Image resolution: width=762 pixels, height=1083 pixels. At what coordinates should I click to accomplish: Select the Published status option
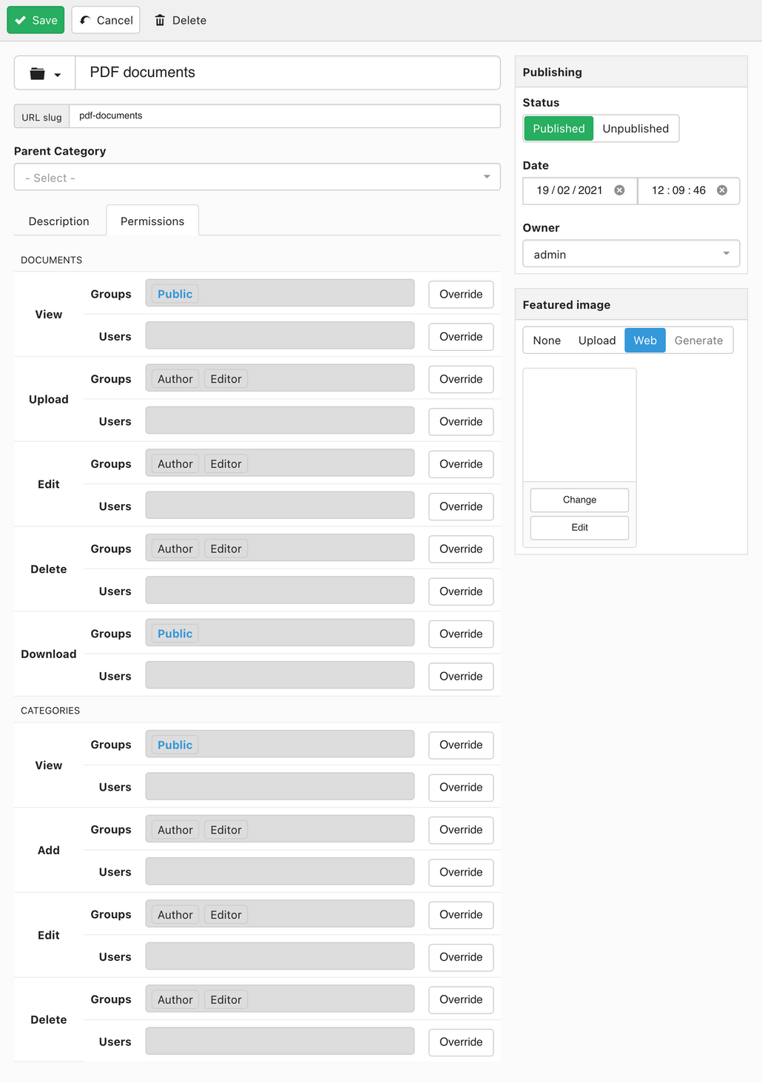tap(559, 128)
